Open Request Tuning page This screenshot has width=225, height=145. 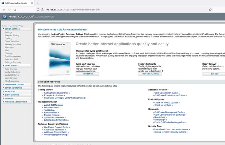tap(12, 35)
